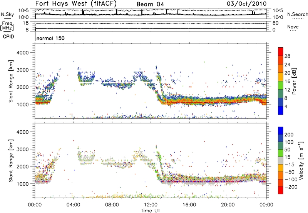Pick the green 12-16 dB power colorbar segment

click(281, 85)
